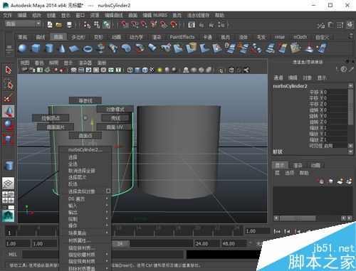Activate the Paint Selection brush tool
356x271 pixels.
(x=9, y=97)
